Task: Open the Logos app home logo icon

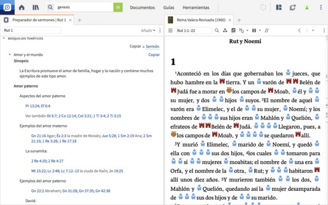Action: click(x=7, y=7)
